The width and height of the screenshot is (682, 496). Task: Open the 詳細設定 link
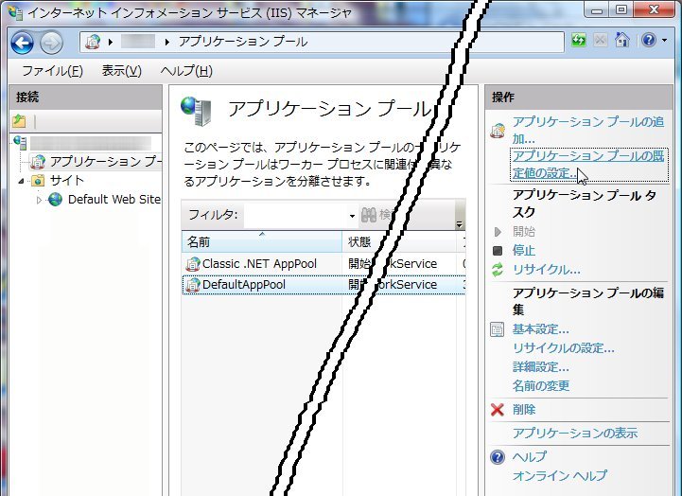coord(540,366)
